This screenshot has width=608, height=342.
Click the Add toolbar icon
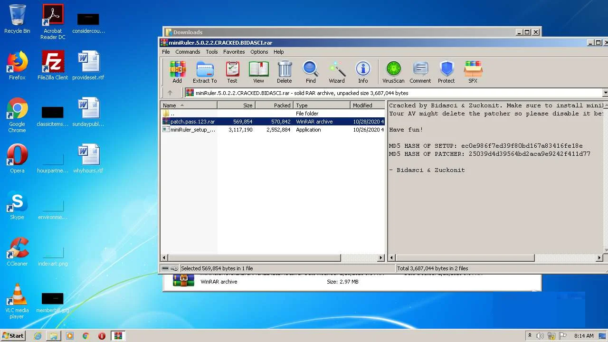pos(177,72)
